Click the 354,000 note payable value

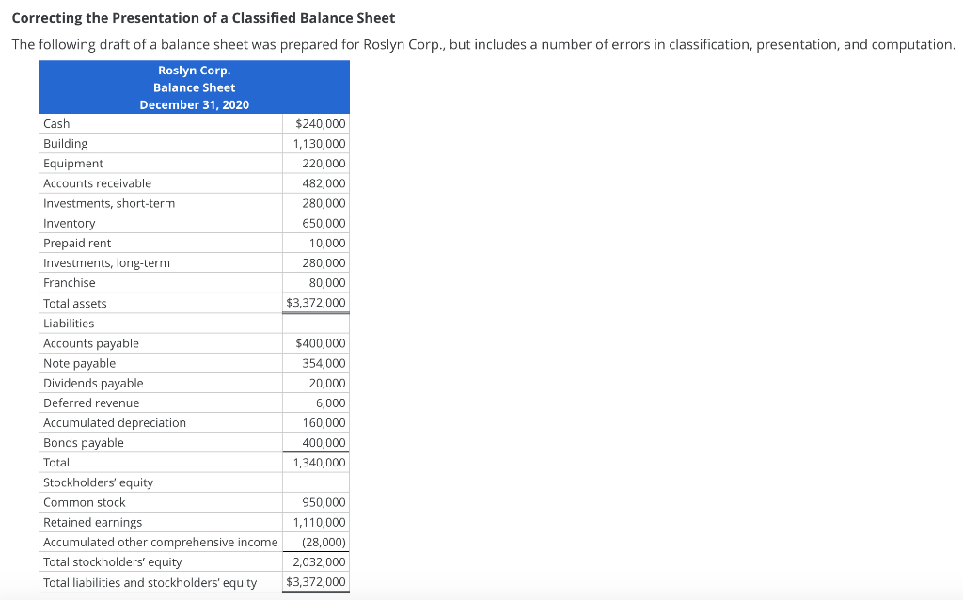tap(324, 363)
